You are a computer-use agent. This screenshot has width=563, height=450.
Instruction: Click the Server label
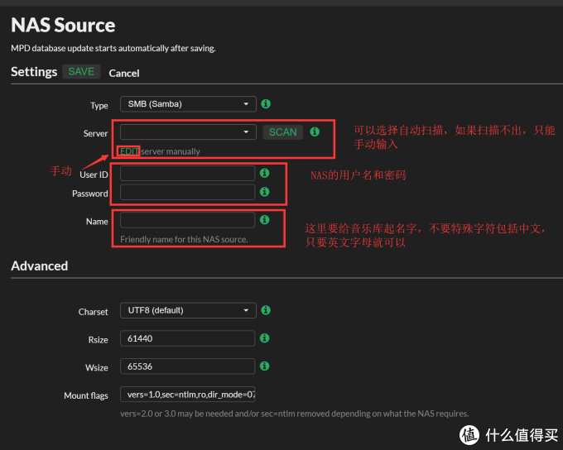point(95,133)
